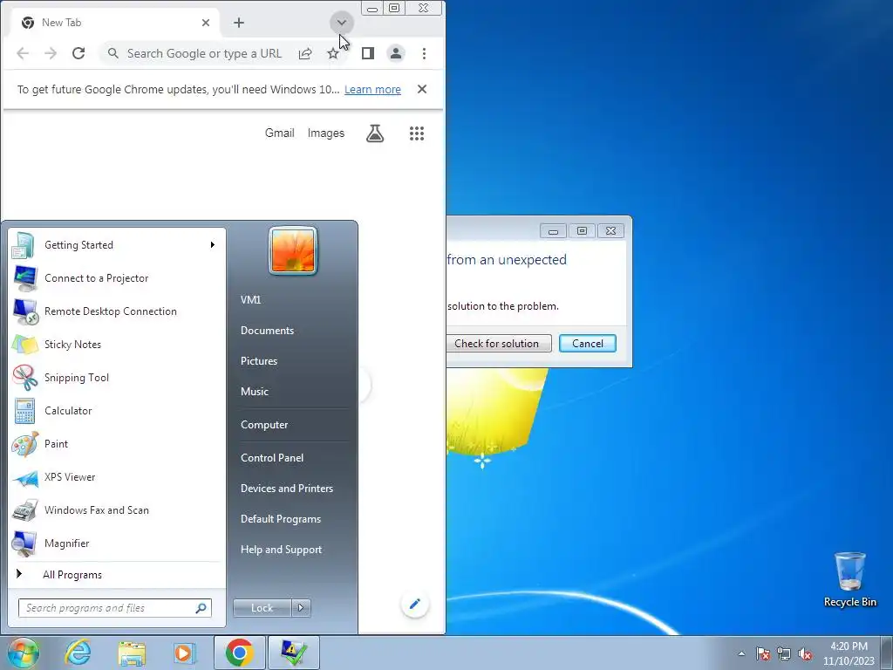This screenshot has width=893, height=670.
Task: Open Paint from Start menu
Action: coord(118,444)
